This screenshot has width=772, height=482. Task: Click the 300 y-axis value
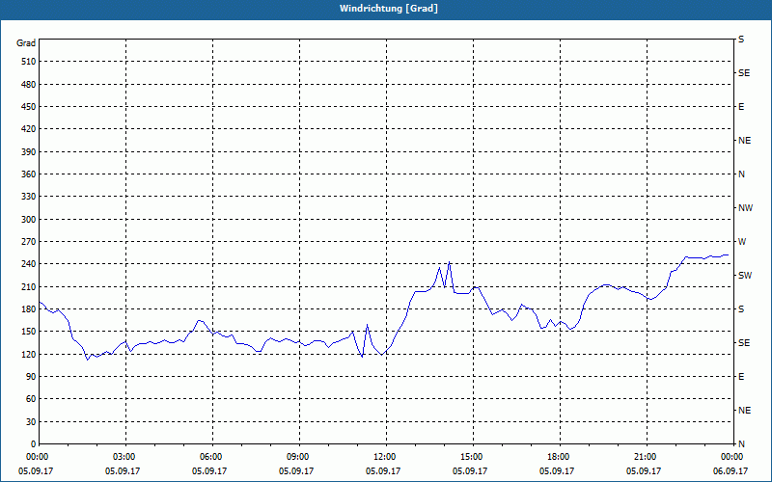click(x=29, y=220)
